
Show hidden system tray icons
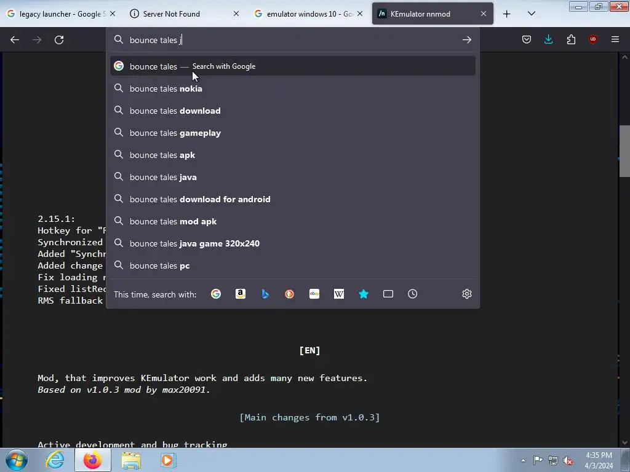pyautogui.click(x=523, y=460)
